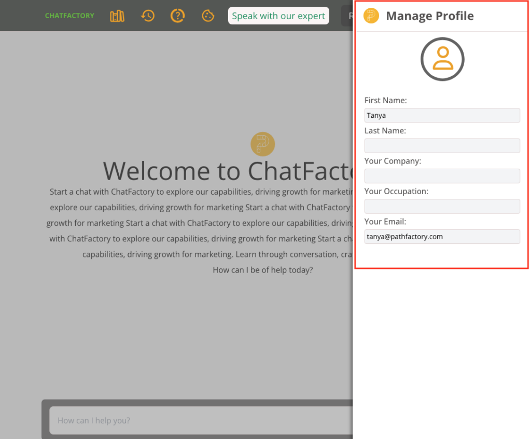
Task: Click the 'Manage Profile' heading text
Action: click(430, 16)
